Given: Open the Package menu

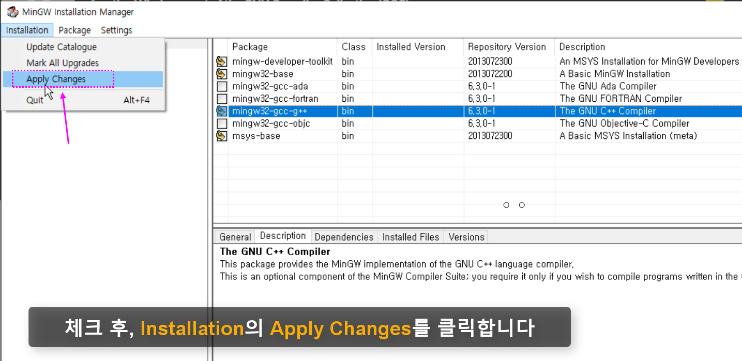Looking at the screenshot, I should pos(74,30).
